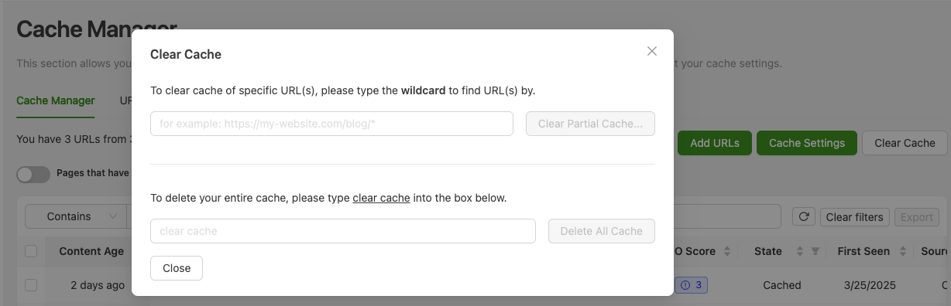The height and width of the screenshot is (306, 951).
Task: Click the Close button in the dialog
Action: [177, 268]
